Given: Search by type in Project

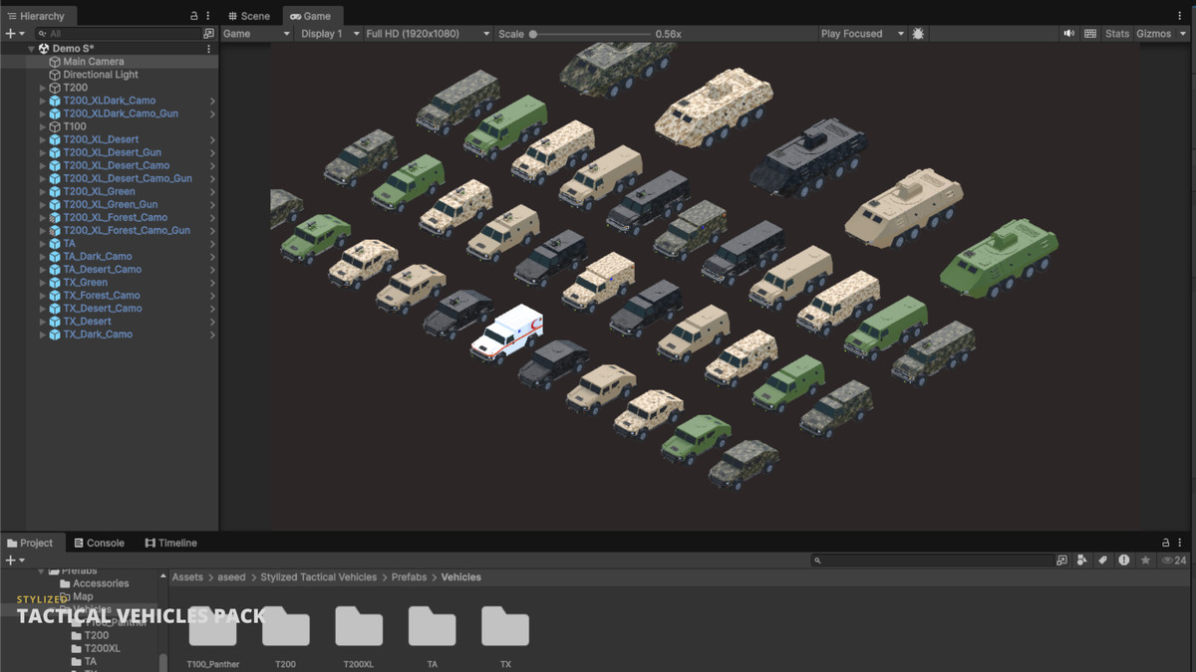Looking at the screenshot, I should click(x=1082, y=560).
